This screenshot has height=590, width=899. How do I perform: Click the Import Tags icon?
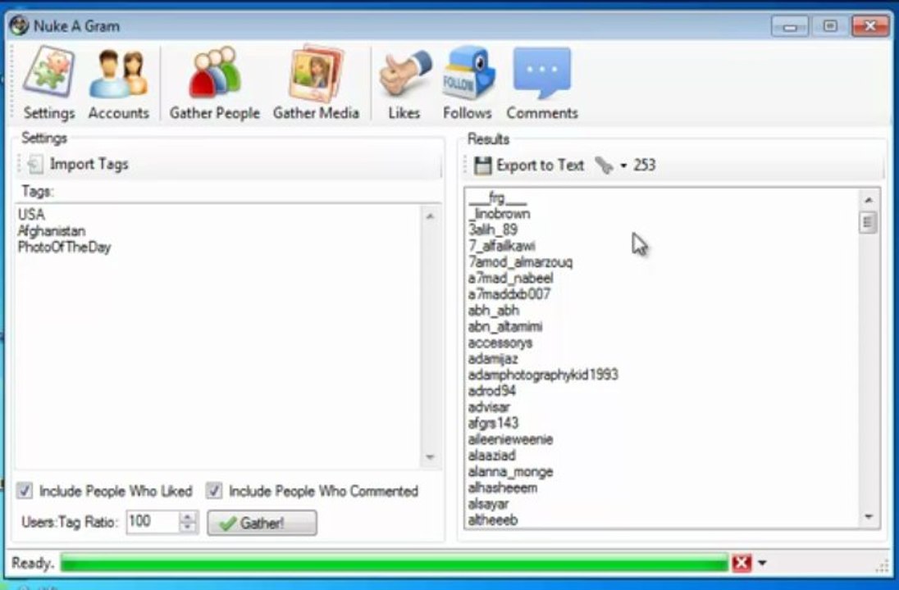coord(34,165)
